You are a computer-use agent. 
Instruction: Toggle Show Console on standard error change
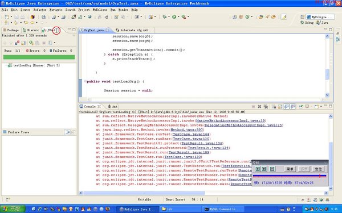[x=293, y=107]
